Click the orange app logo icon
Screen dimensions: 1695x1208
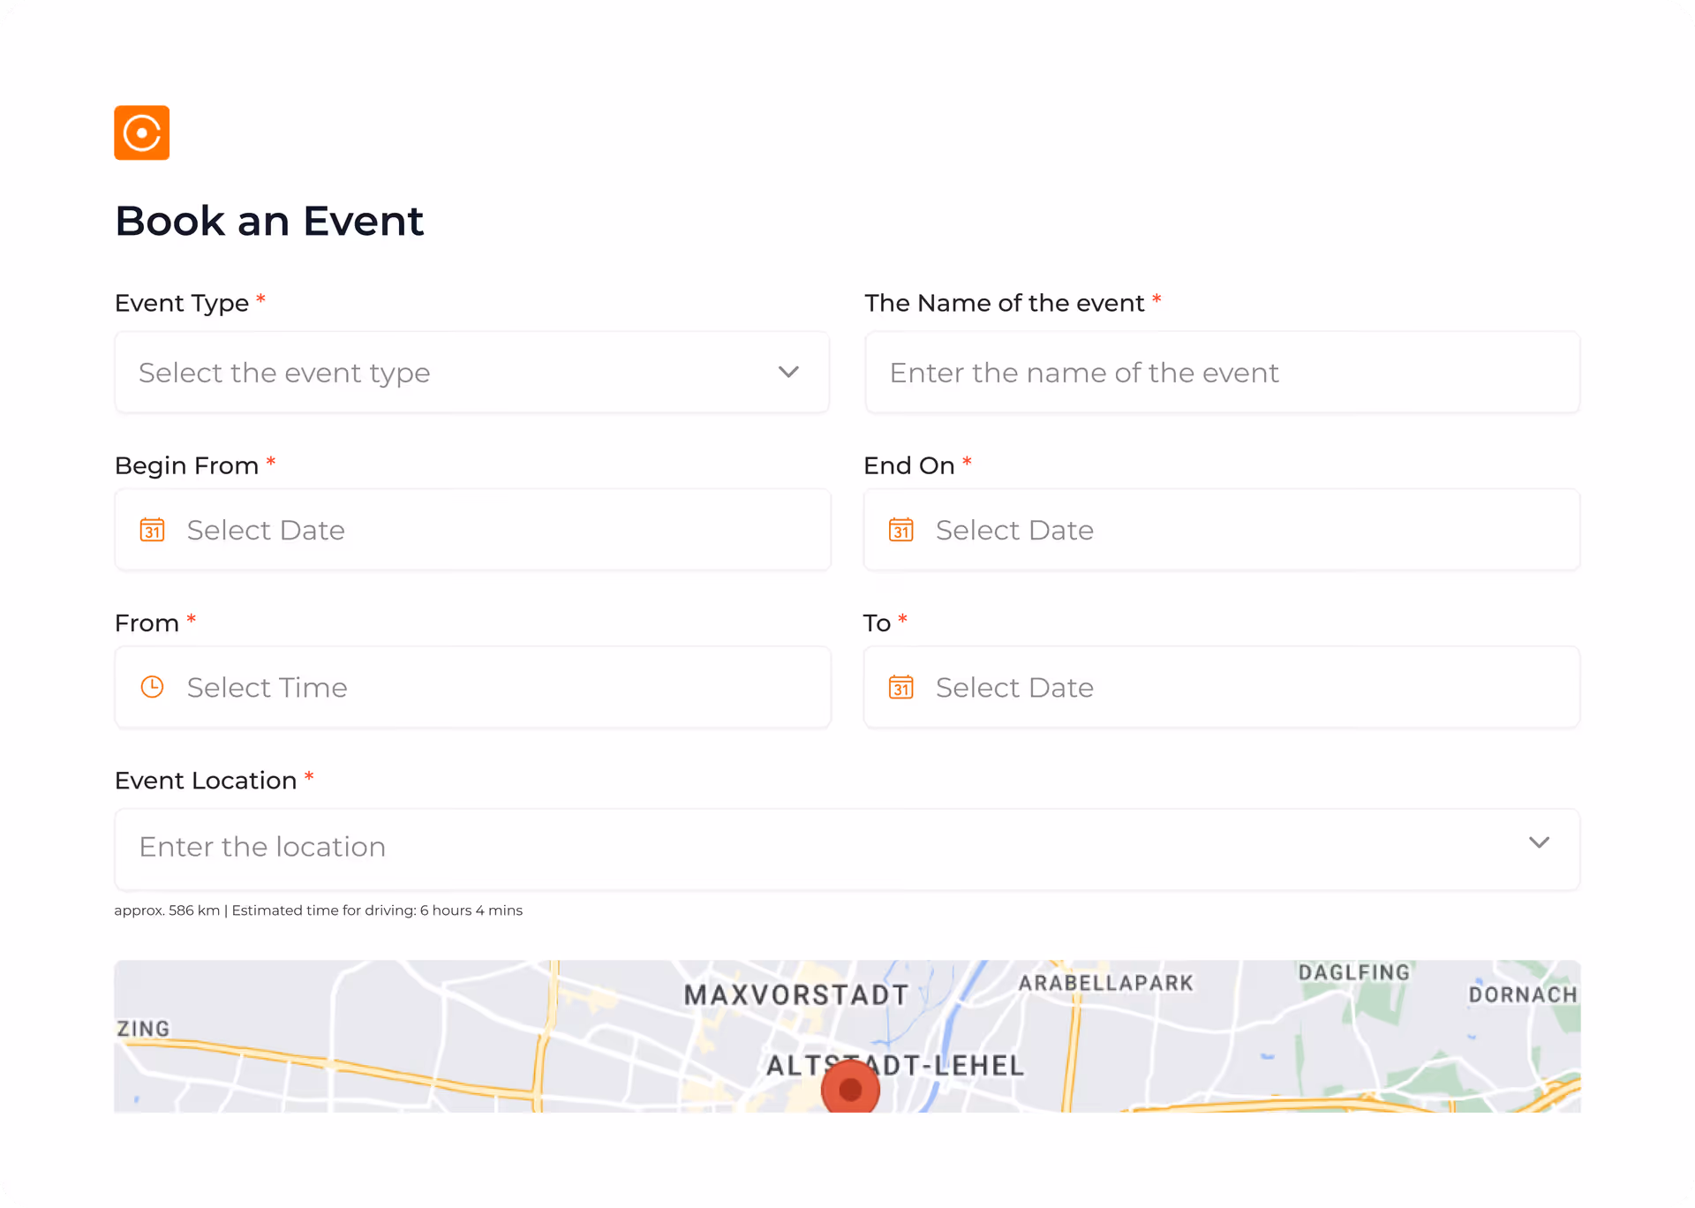141,133
